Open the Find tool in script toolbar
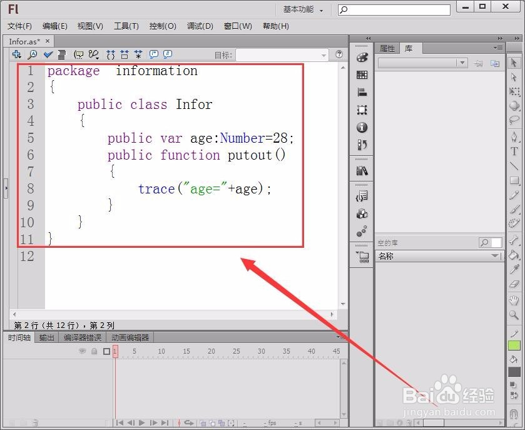 point(33,54)
